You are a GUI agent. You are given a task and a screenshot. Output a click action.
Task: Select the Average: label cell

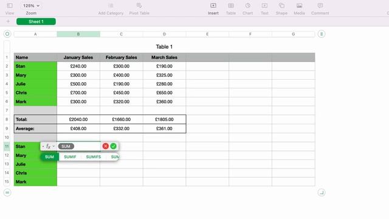[x=35, y=128]
